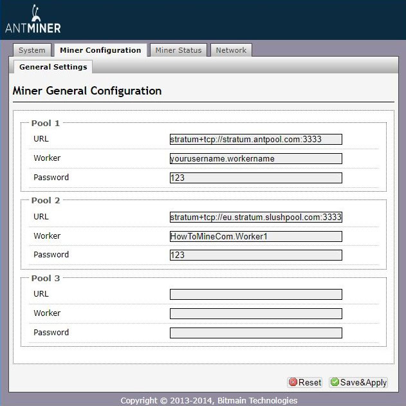This screenshot has height=406, width=406.
Task: Switch to the Miner Status tab
Action: (x=178, y=50)
